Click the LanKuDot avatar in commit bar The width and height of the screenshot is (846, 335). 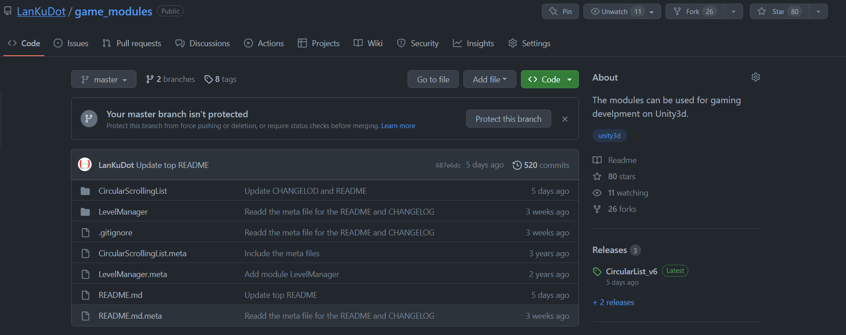coord(85,165)
